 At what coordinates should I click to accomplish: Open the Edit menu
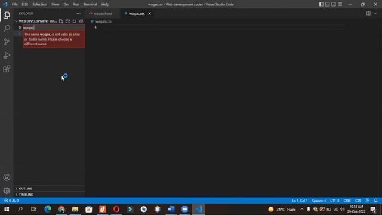coord(24,4)
